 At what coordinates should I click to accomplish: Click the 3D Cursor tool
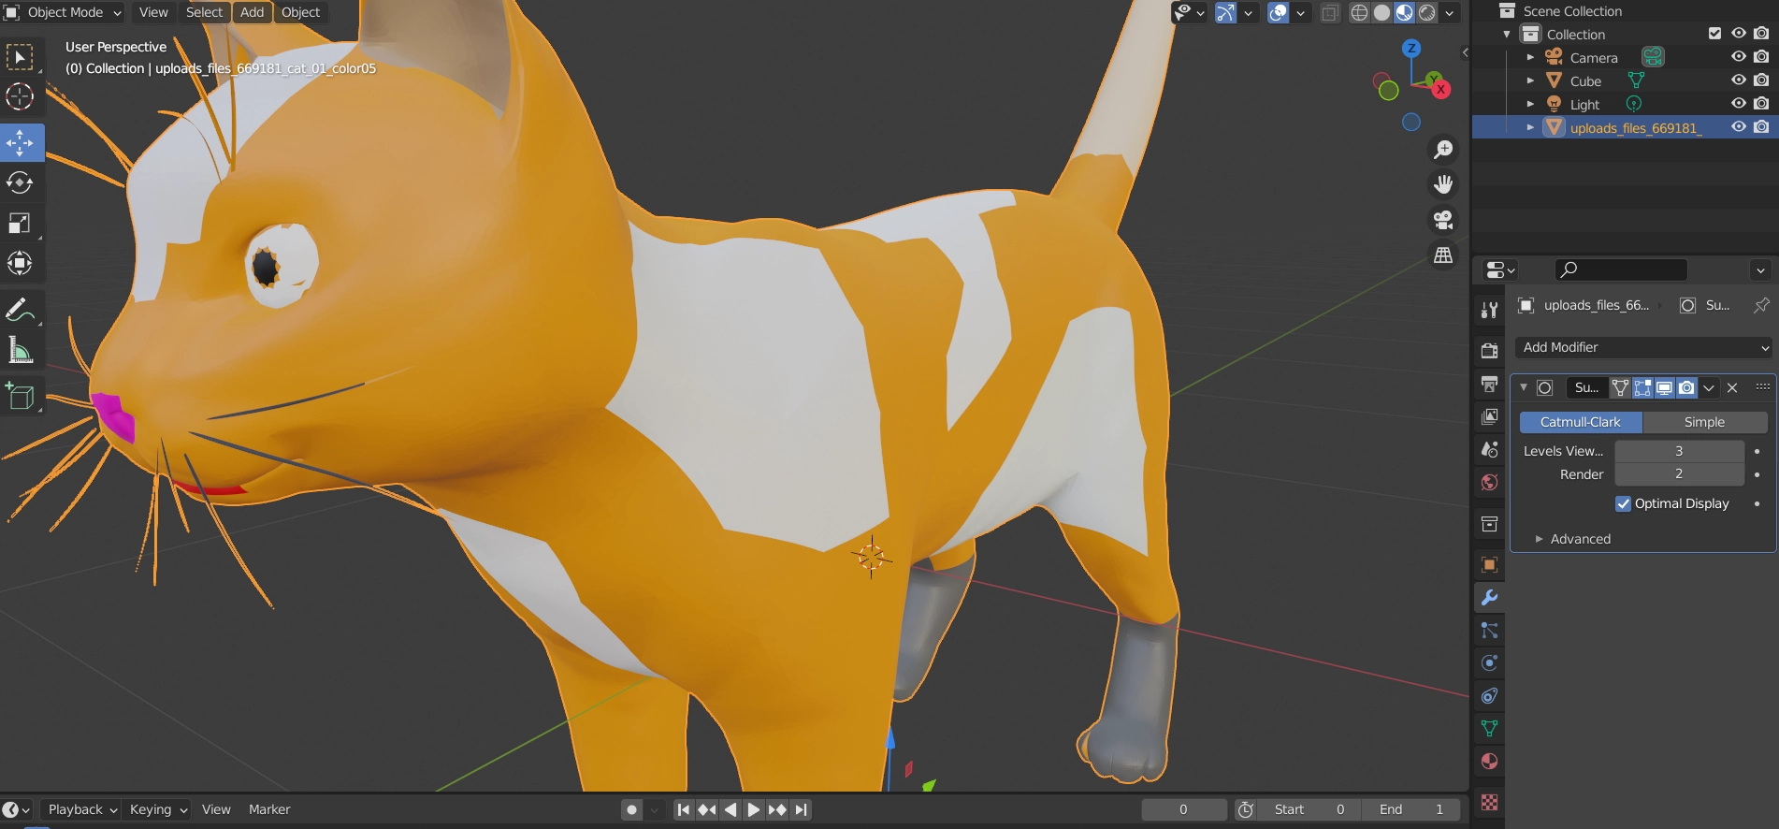[x=20, y=96]
